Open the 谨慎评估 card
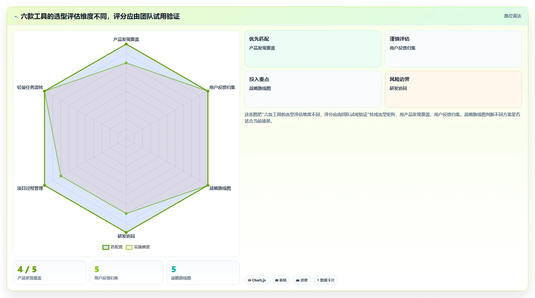The width and height of the screenshot is (535, 298). (x=453, y=49)
